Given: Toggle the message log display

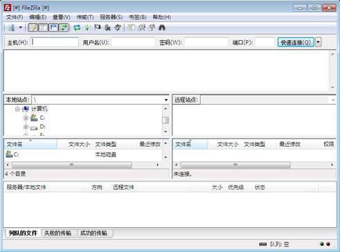Looking at the screenshot, I should coord(33,28).
